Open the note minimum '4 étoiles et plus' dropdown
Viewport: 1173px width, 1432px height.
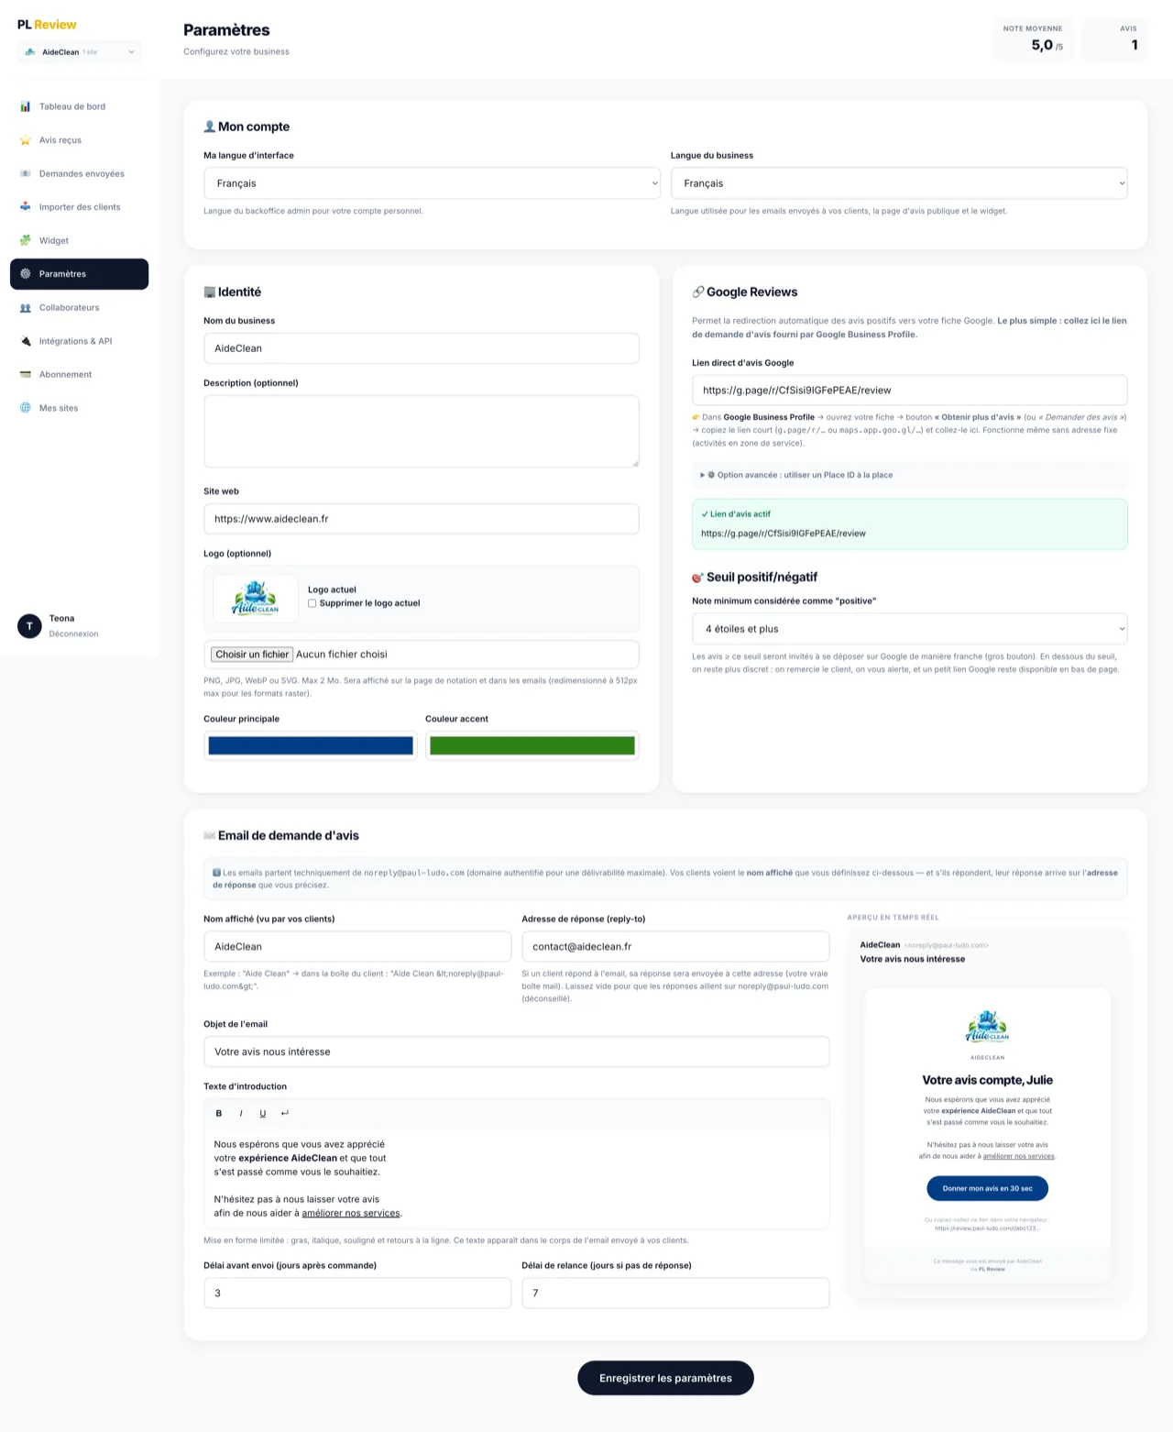pyautogui.click(x=910, y=629)
